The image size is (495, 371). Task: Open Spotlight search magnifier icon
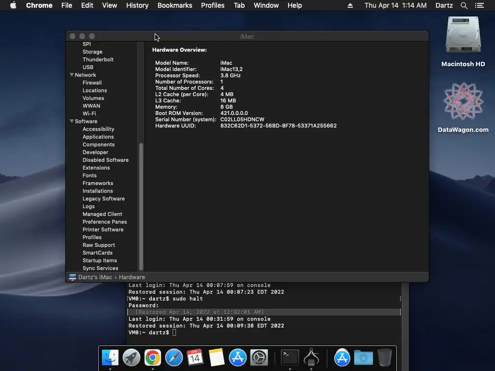(464, 5)
